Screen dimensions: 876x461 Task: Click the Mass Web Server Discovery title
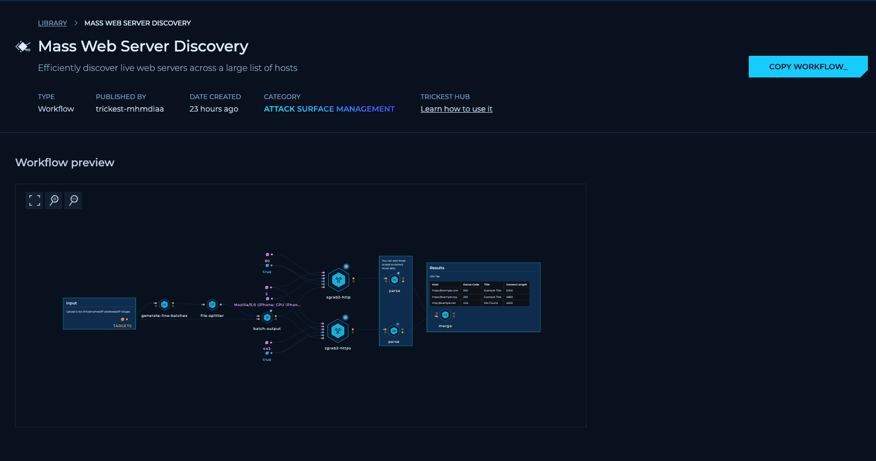(143, 47)
